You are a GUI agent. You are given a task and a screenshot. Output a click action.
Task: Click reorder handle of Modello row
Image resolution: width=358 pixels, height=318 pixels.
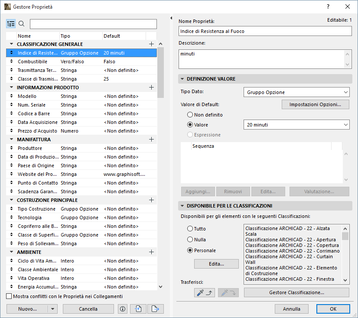coord(11,96)
